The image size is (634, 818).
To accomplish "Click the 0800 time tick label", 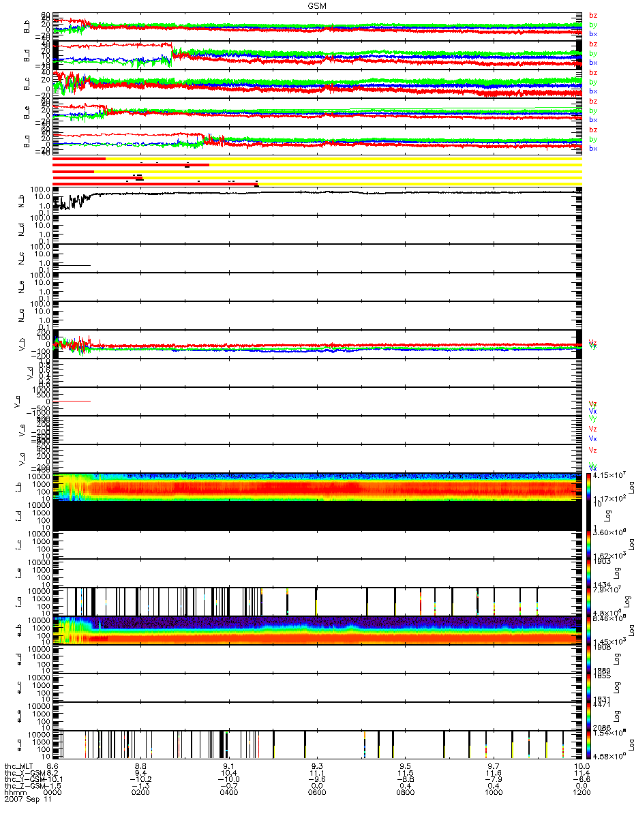I will 405,793.
